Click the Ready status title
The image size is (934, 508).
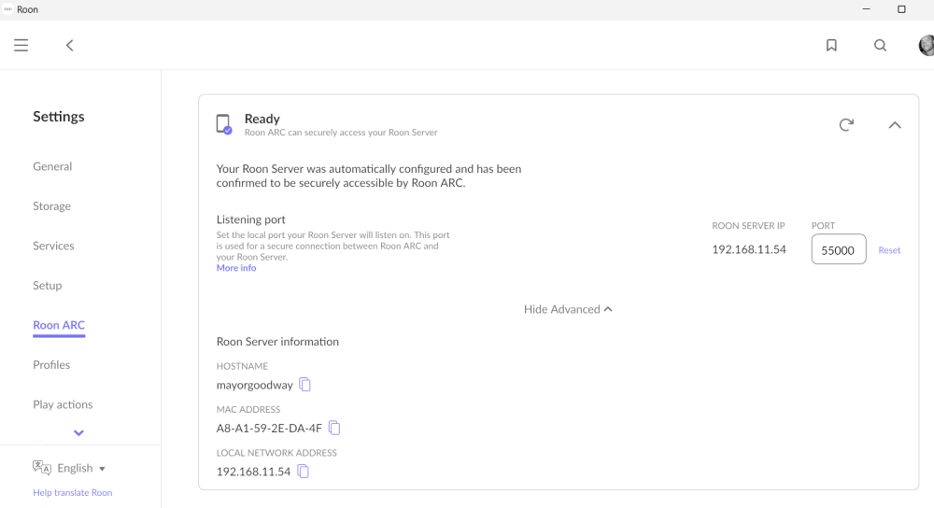262,119
